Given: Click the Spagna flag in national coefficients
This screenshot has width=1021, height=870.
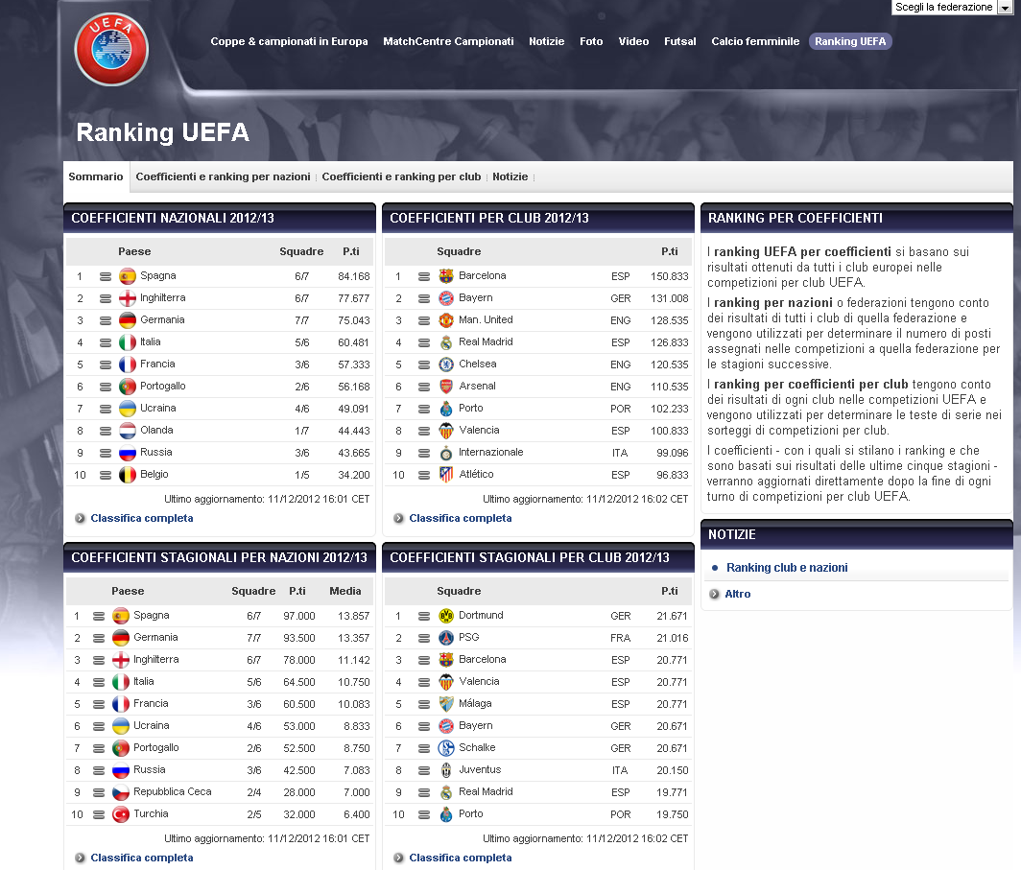Looking at the screenshot, I should [x=127, y=276].
